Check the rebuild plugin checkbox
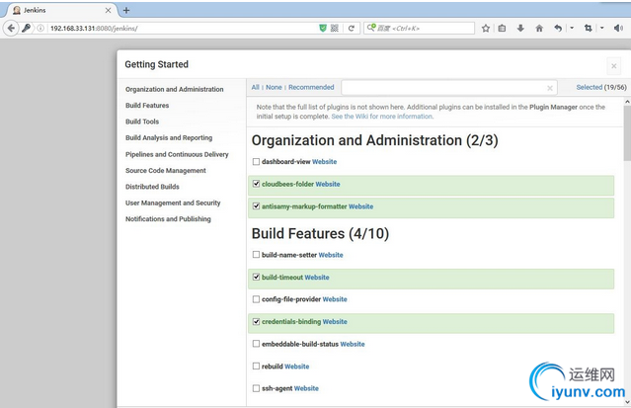The height and width of the screenshot is (408, 631). pos(256,367)
